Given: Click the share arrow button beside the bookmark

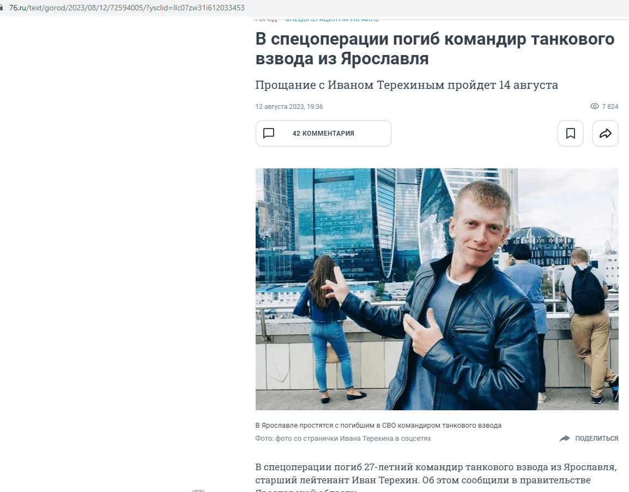Looking at the screenshot, I should click(606, 133).
